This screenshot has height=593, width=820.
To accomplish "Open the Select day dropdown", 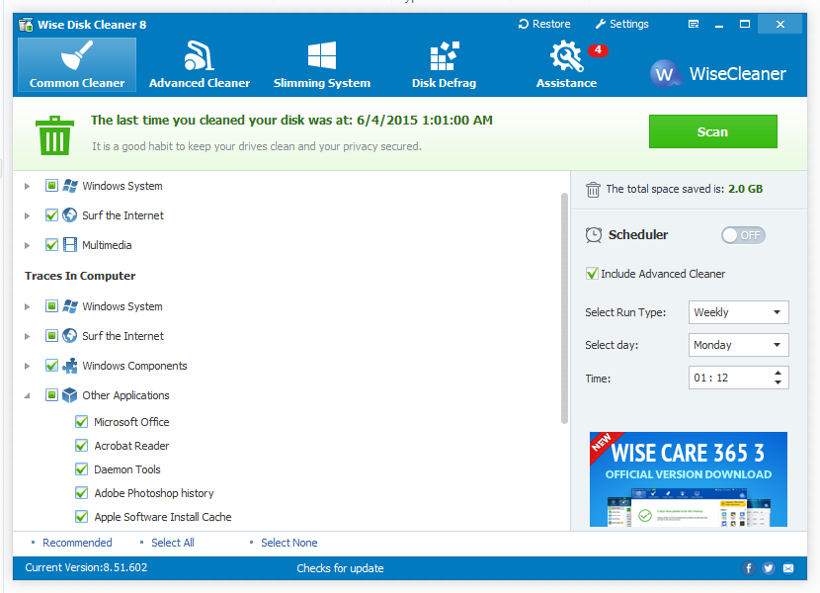I will point(738,345).
